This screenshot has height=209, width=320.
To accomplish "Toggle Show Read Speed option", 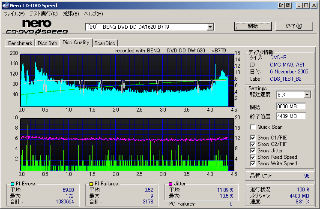I will click(x=253, y=157).
